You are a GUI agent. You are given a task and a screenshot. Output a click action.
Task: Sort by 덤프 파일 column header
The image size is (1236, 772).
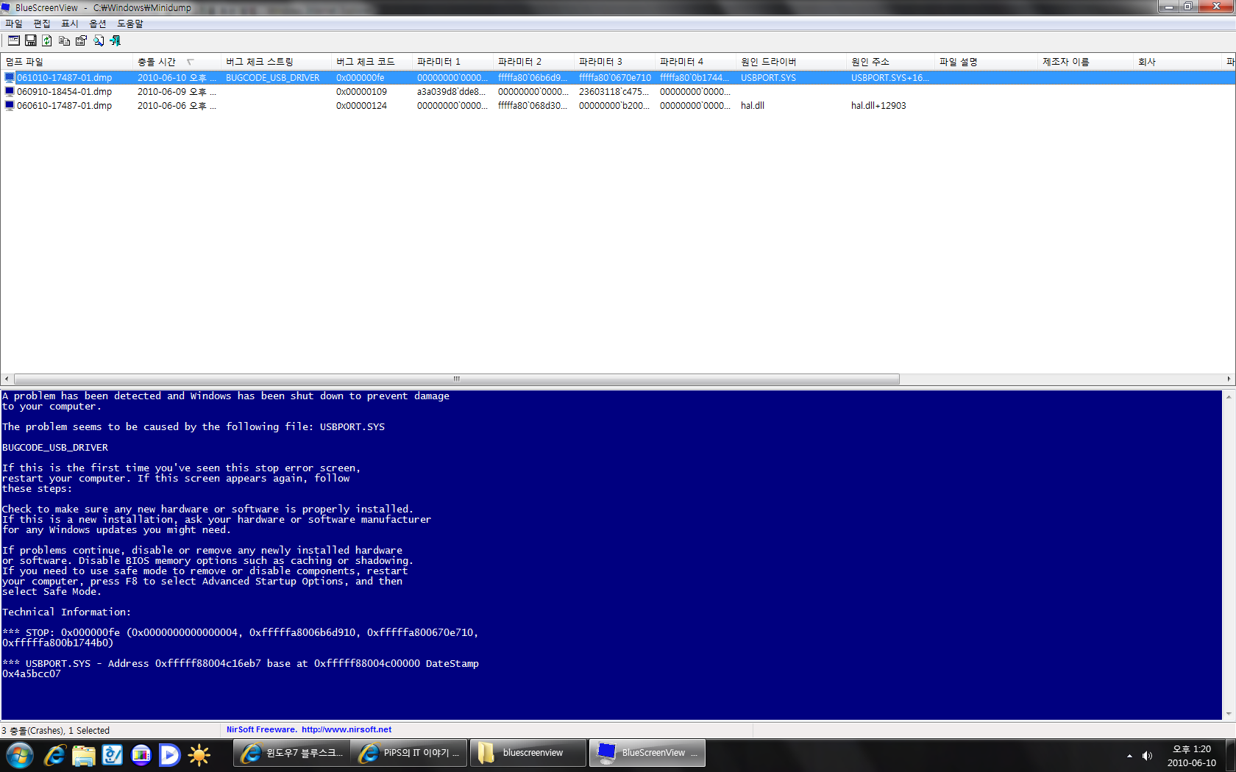(66, 62)
